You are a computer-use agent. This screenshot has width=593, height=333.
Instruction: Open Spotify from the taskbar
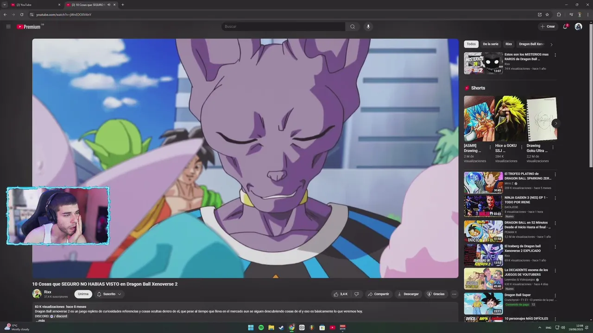(261, 327)
